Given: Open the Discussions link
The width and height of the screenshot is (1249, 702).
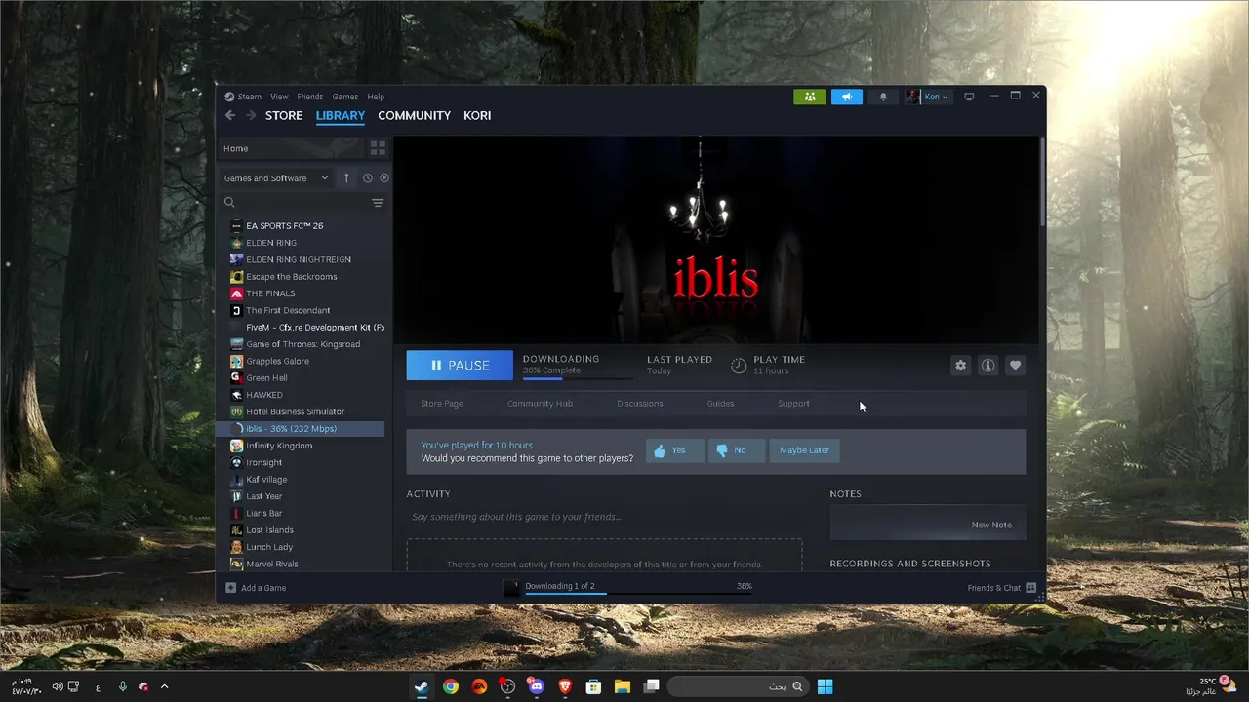Looking at the screenshot, I should 640,404.
